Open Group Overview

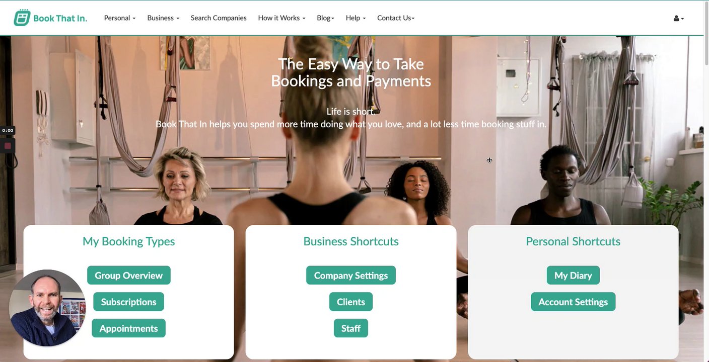point(129,276)
